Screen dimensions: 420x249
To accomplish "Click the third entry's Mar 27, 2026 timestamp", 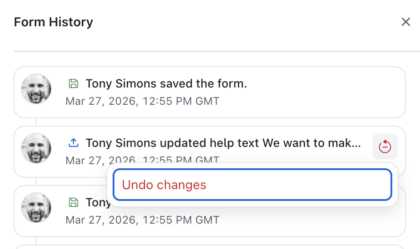I will 142,220.
